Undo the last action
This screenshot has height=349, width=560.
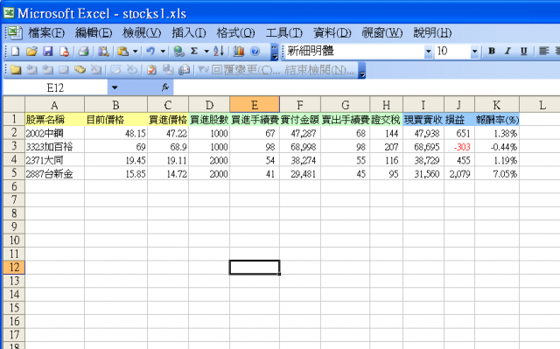point(150,52)
